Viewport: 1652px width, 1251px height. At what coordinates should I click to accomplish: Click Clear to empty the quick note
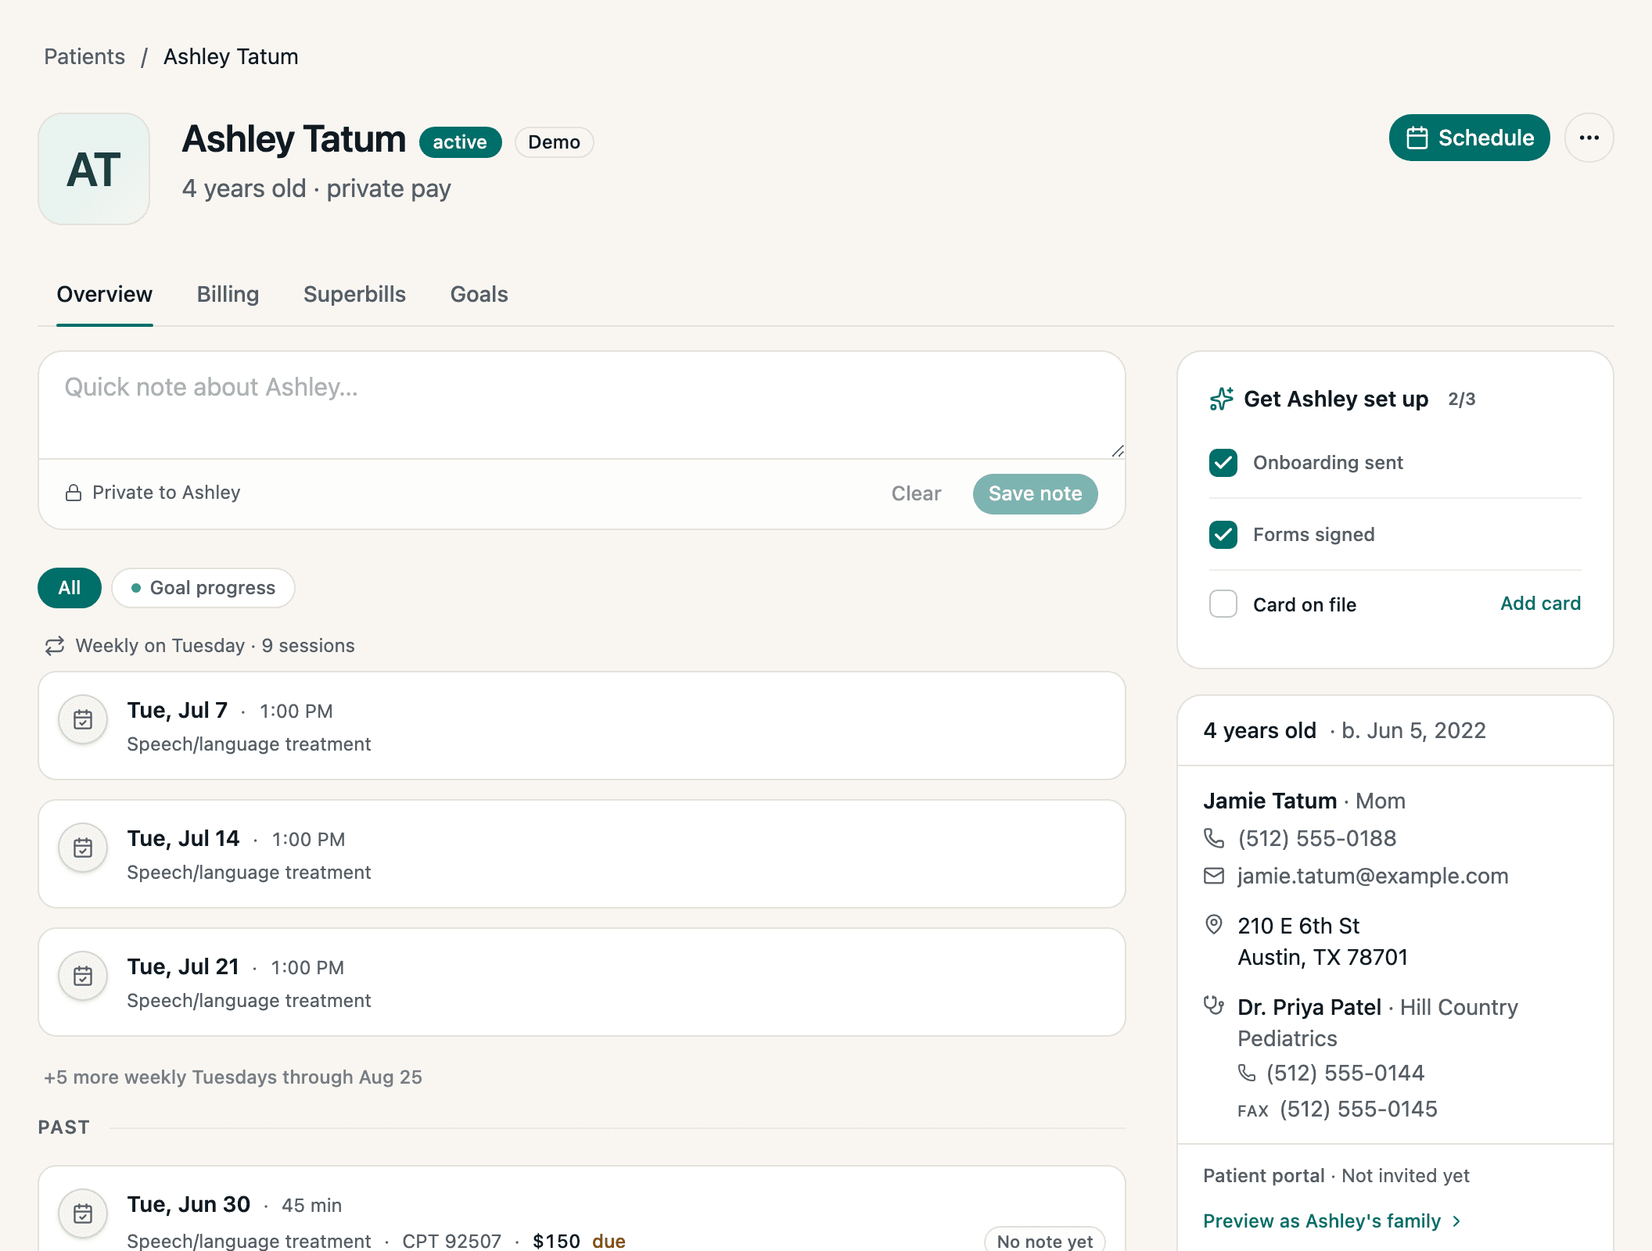(x=916, y=494)
